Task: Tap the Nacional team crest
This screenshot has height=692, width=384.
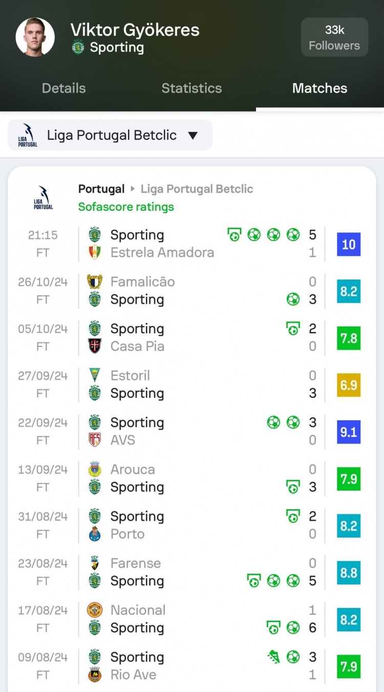Action: click(x=95, y=610)
